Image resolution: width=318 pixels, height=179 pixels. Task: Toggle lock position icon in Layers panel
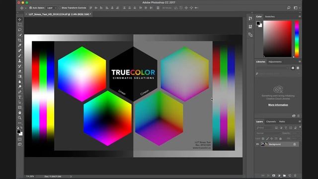click(272, 139)
